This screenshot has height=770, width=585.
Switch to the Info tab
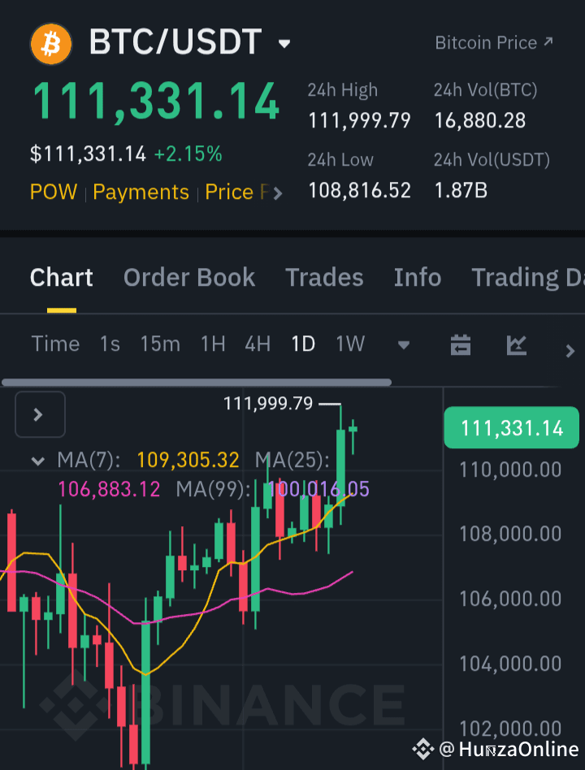418,278
